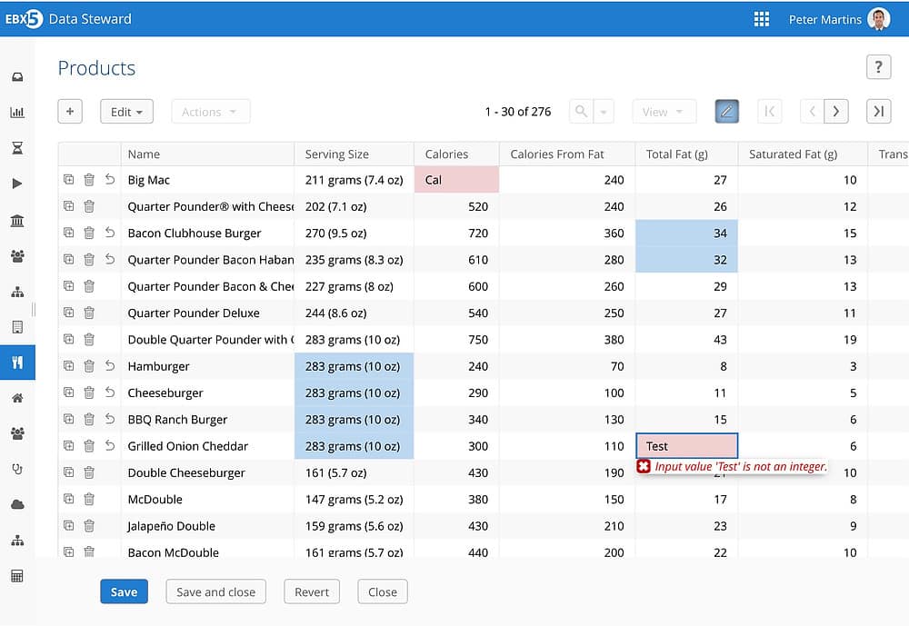
Task: Click Save and close button
Action: pos(215,591)
